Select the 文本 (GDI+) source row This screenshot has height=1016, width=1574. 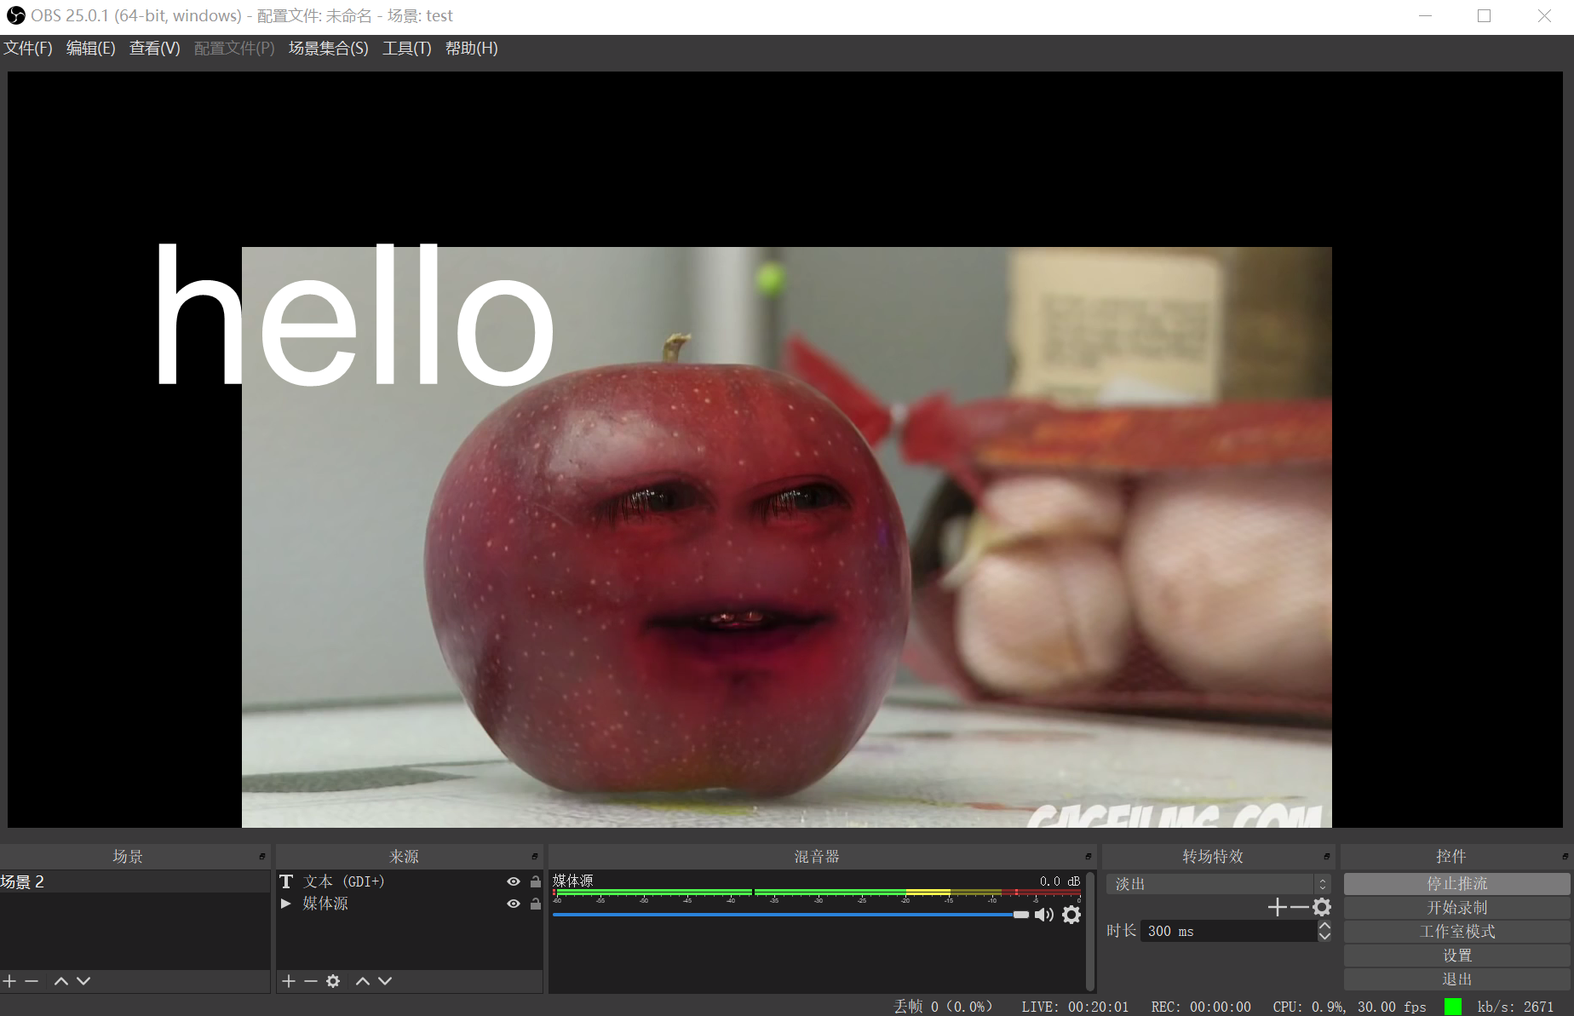[410, 881]
